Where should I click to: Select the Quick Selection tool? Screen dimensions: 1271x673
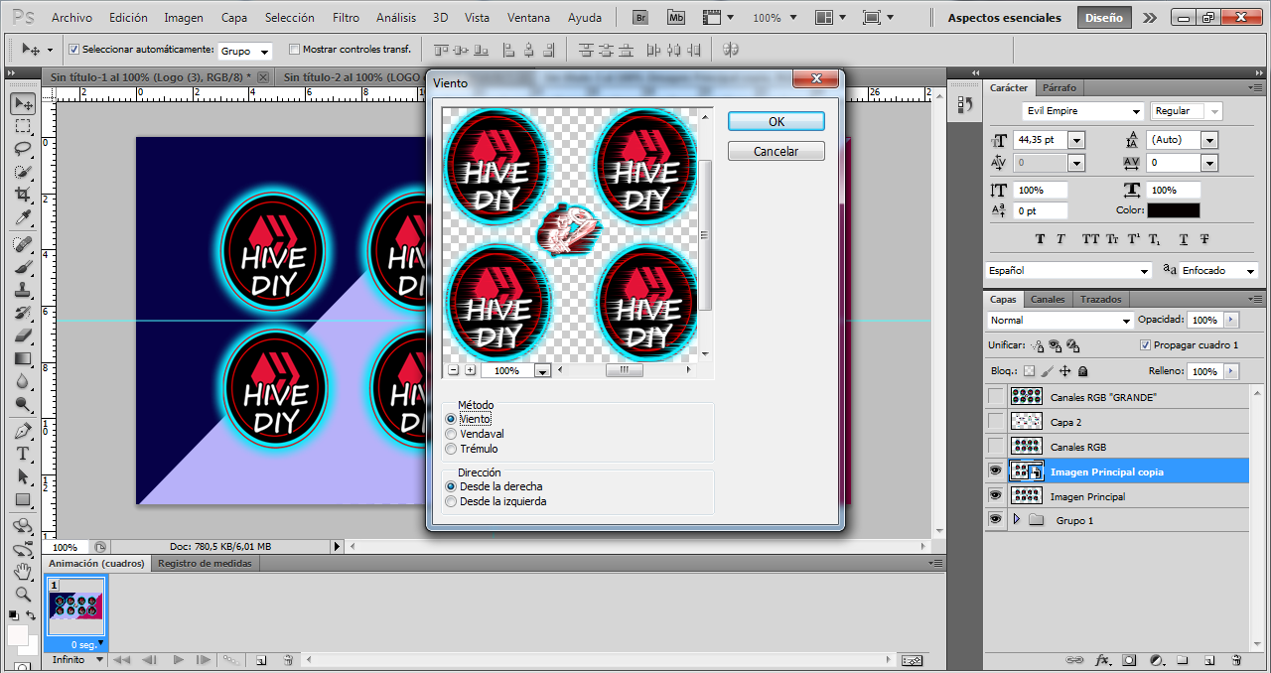pos(23,172)
